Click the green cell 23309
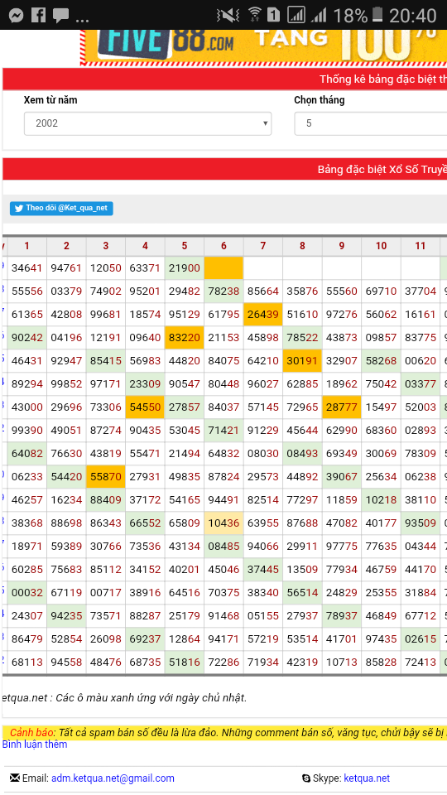 (145, 383)
